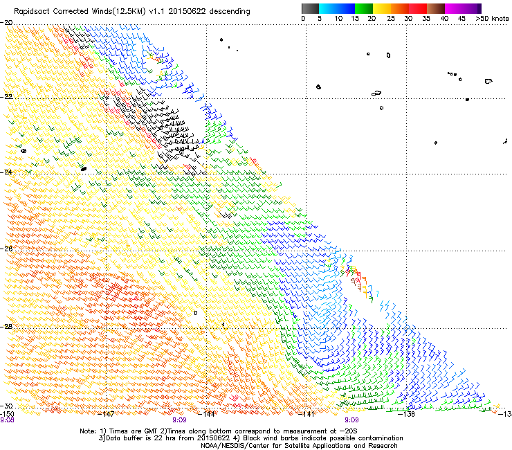Click the green 15–20 knots color segment
The width and height of the screenshot is (512, 450).
[364, 8]
